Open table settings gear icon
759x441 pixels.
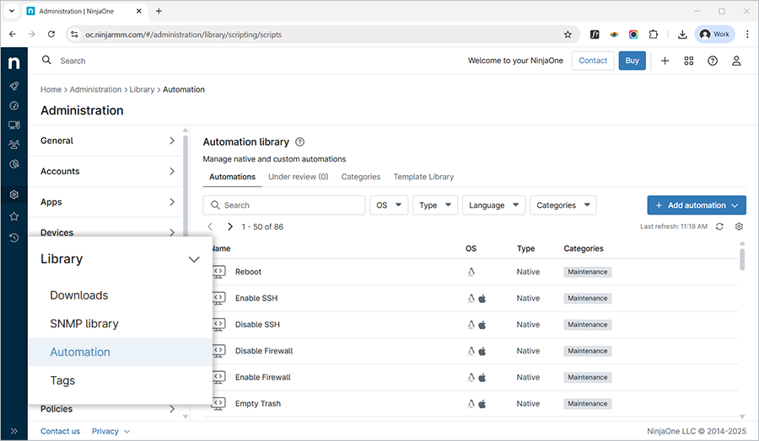(x=740, y=226)
